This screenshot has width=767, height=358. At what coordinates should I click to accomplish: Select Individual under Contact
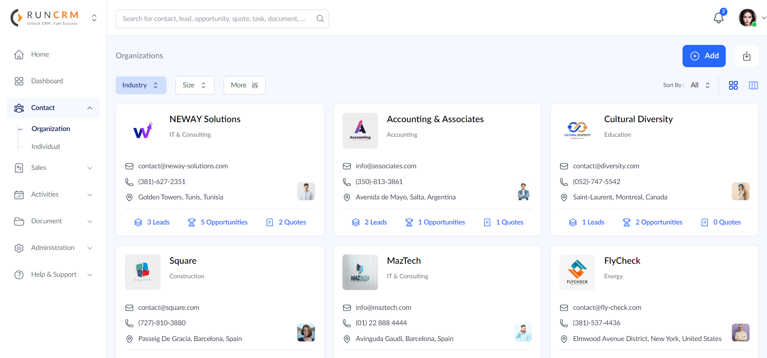(46, 146)
